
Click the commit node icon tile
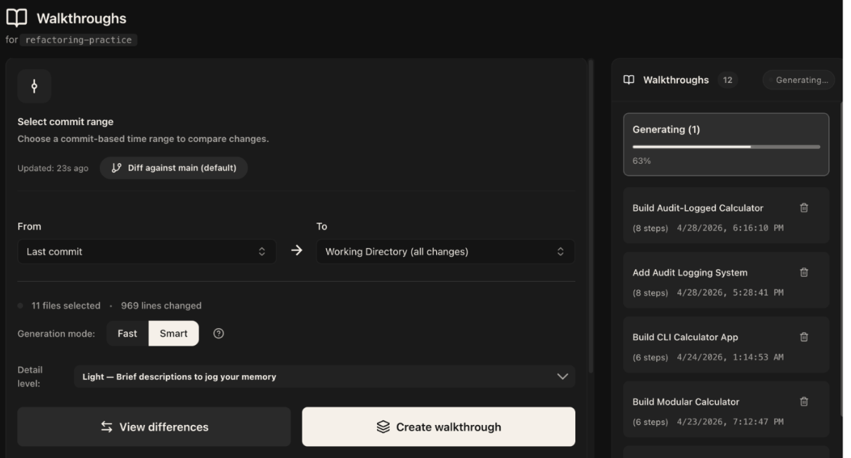pyautogui.click(x=34, y=86)
